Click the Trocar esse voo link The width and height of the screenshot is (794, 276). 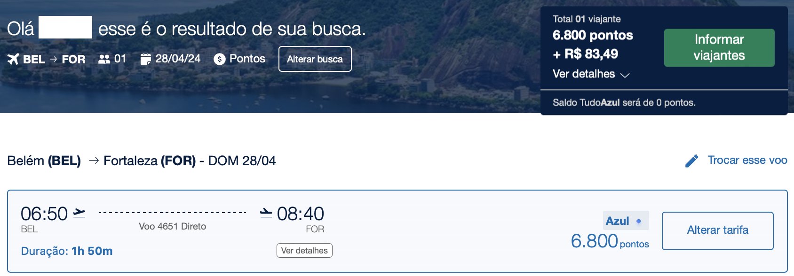[747, 161]
